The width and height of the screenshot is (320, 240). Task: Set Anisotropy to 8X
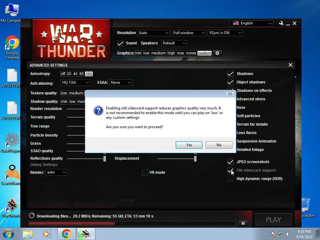pos(82,74)
